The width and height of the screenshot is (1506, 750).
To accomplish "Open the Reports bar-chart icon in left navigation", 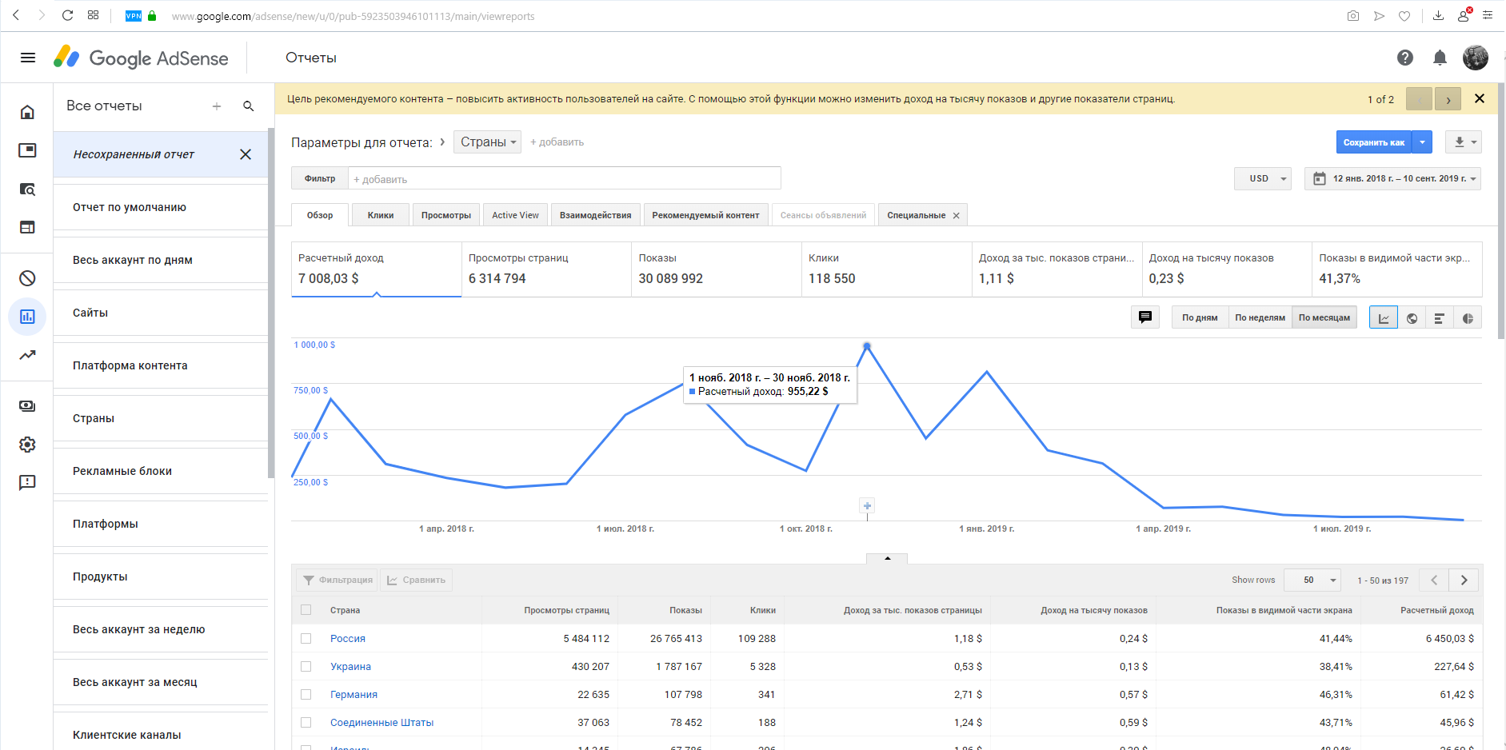I will click(x=27, y=317).
